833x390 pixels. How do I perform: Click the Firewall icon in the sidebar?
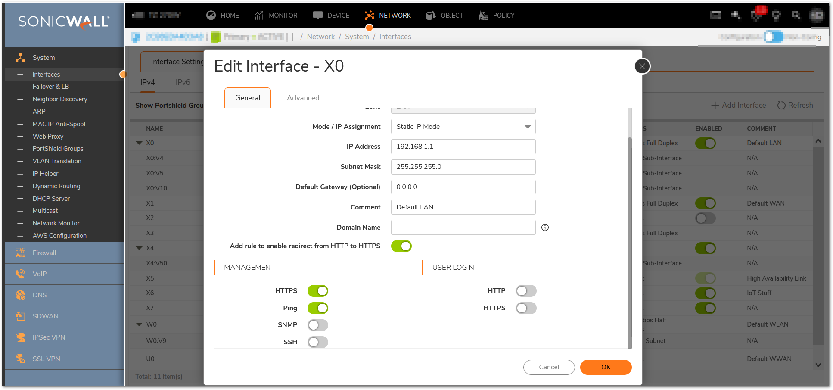(x=20, y=253)
